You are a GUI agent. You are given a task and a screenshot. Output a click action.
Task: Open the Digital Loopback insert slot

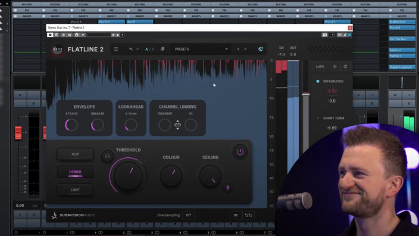(x=402, y=67)
